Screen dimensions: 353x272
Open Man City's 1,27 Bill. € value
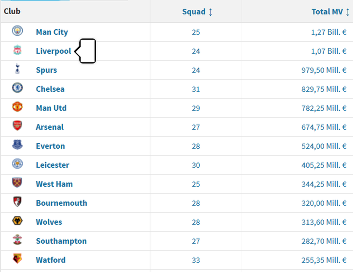coord(329,33)
